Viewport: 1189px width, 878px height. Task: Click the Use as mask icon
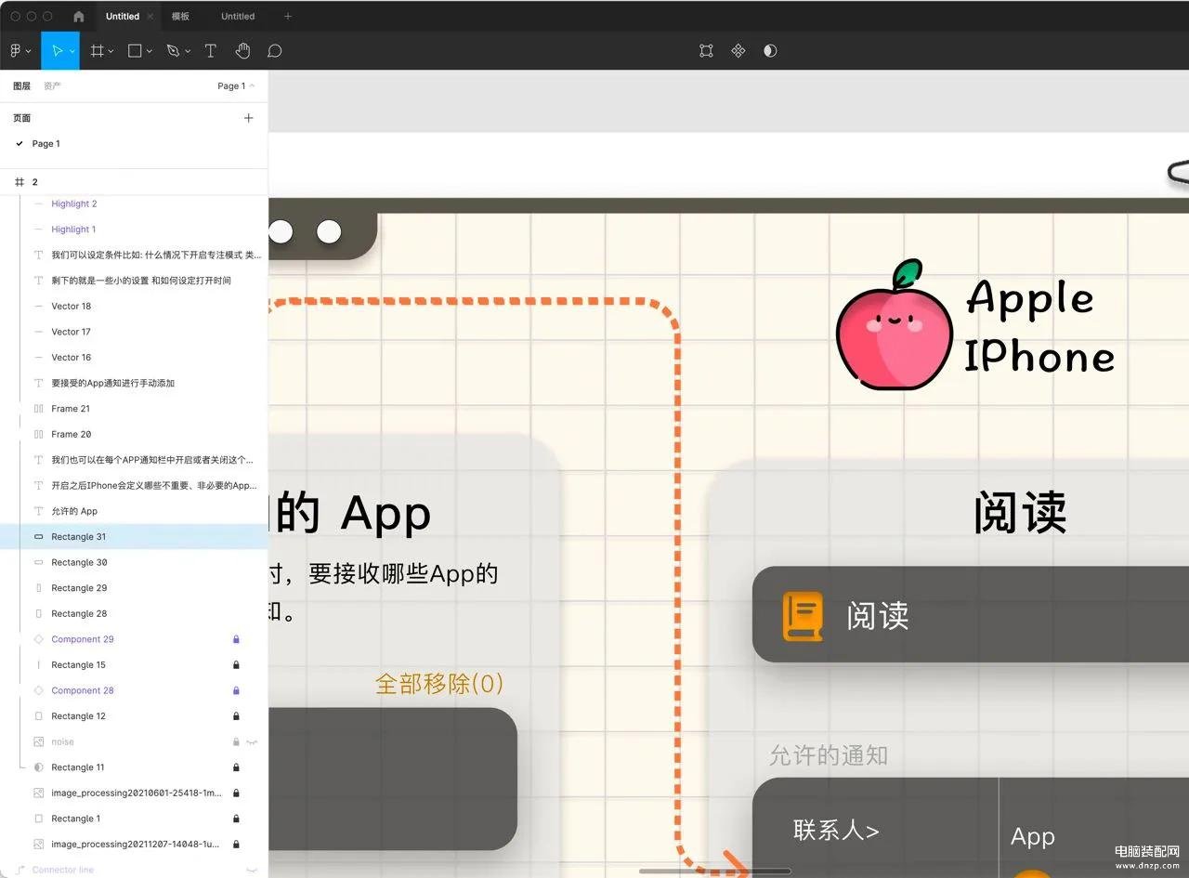770,51
